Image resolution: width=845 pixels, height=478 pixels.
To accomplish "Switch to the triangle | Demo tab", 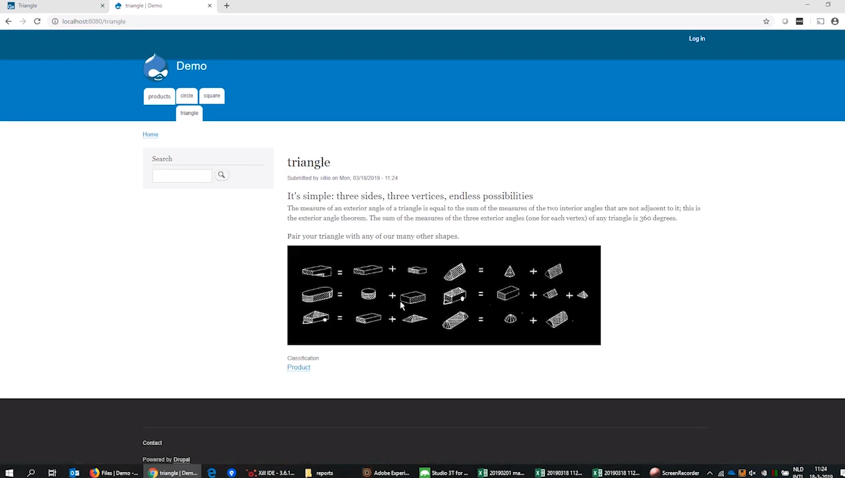I will point(155,5).
